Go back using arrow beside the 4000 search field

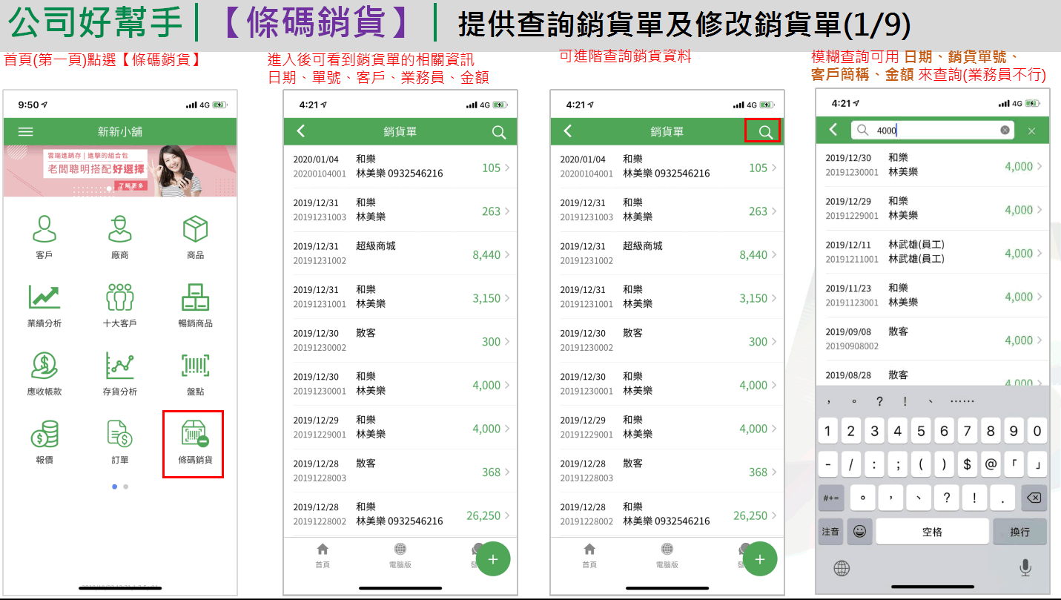833,131
